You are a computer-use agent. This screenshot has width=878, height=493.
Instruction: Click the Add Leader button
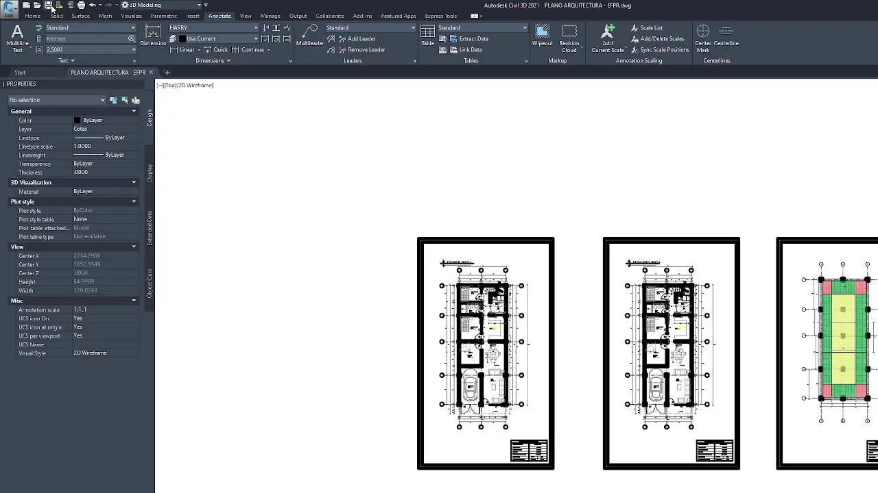click(x=356, y=39)
